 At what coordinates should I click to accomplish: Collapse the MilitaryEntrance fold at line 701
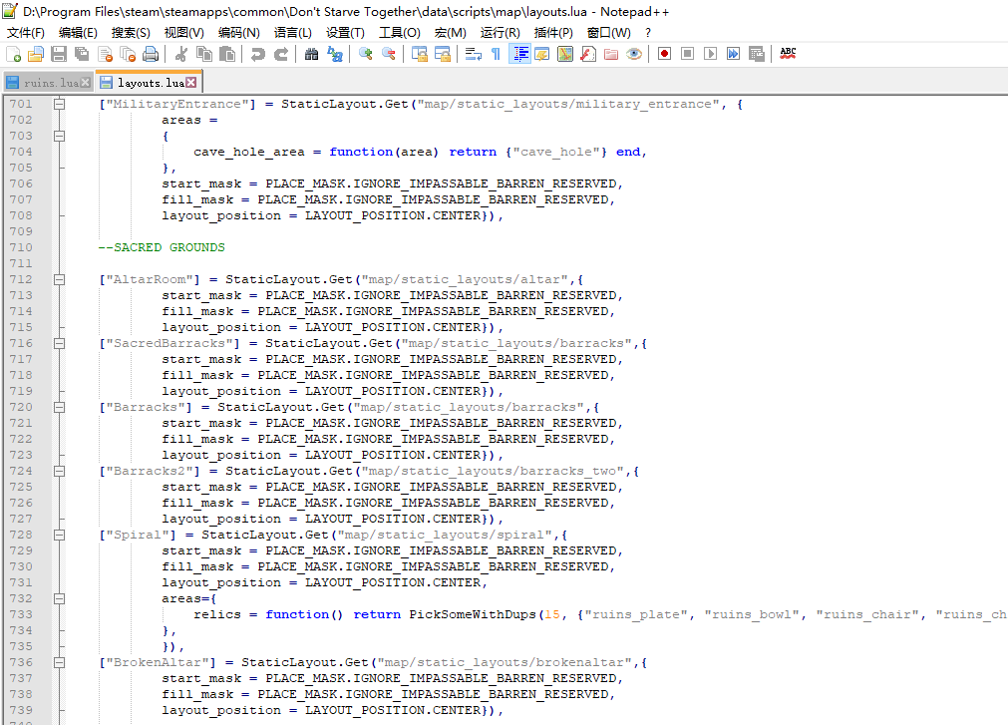[x=59, y=104]
